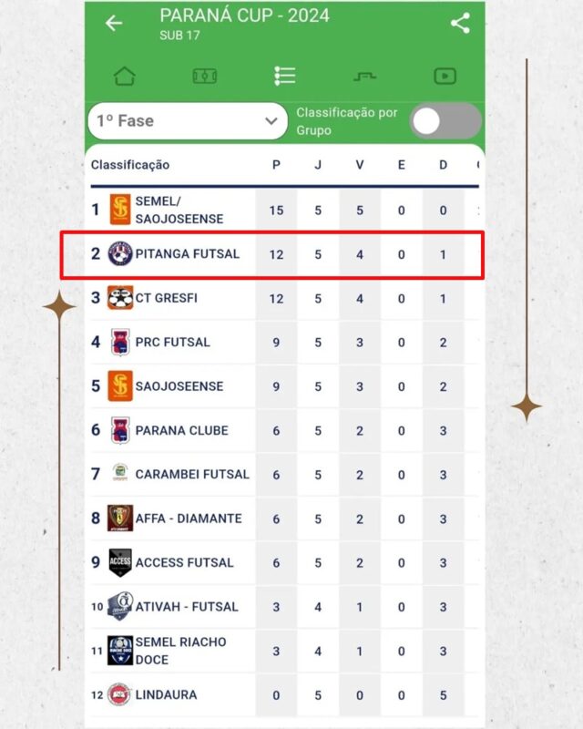
Task: Tap the CARAMBEI FUTSAL team name
Action: coord(191,474)
